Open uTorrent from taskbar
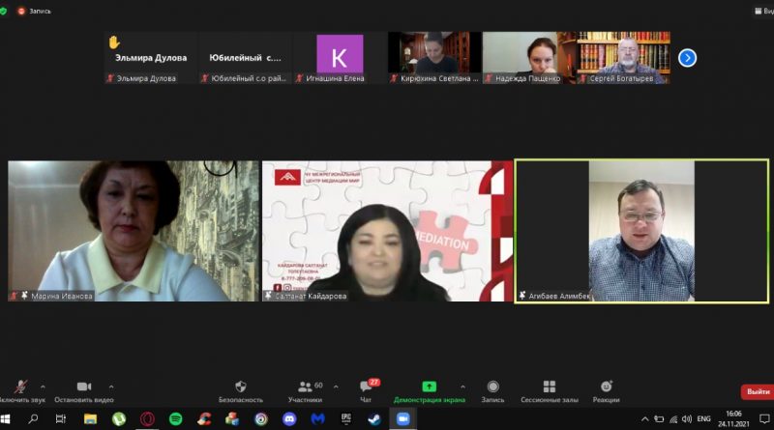The height and width of the screenshot is (430, 774). point(118,419)
